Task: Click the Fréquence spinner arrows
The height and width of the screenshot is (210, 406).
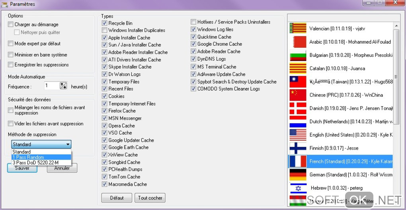Action: tap(63, 86)
